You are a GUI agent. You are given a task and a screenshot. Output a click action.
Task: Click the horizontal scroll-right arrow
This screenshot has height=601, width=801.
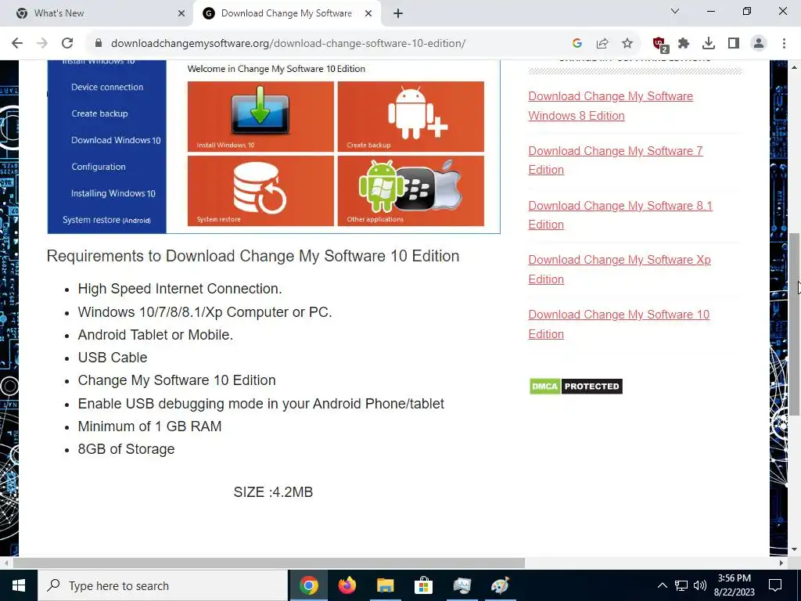(x=781, y=563)
